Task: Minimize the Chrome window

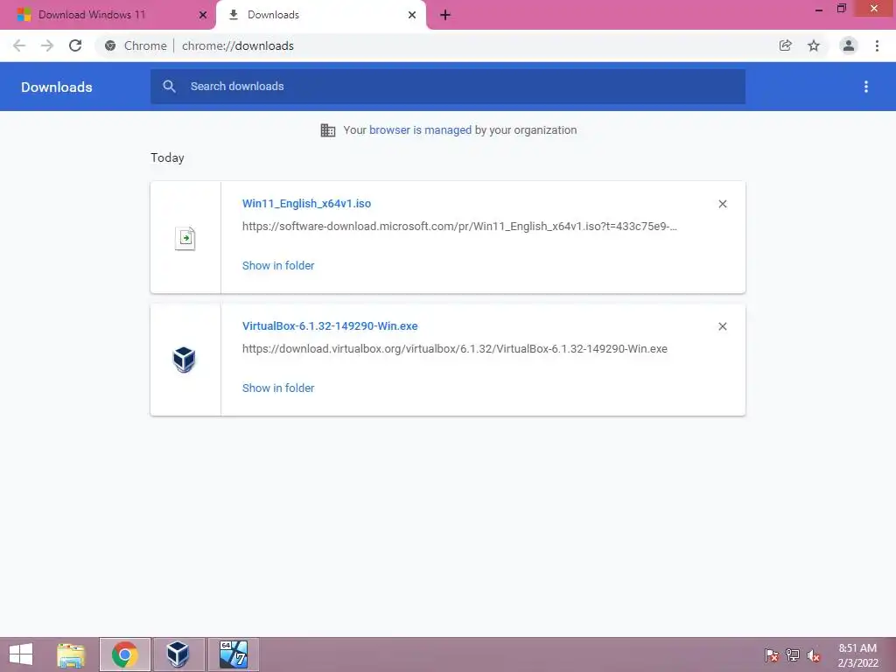Action: click(819, 9)
